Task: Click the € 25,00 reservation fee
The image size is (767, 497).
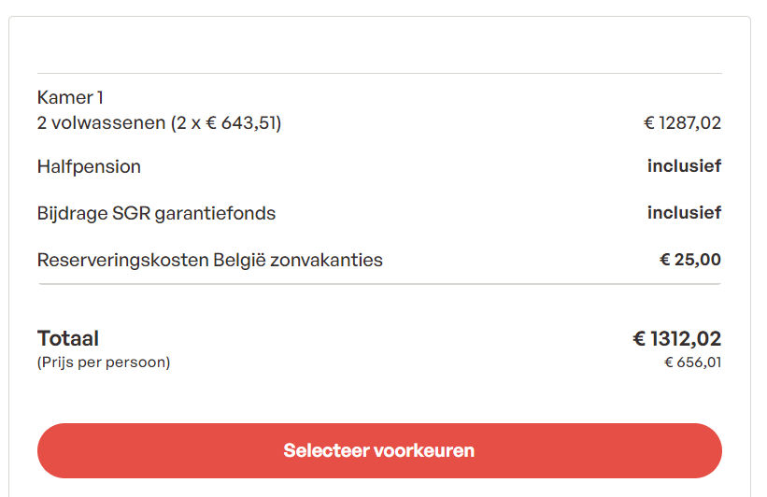Action: (x=690, y=260)
